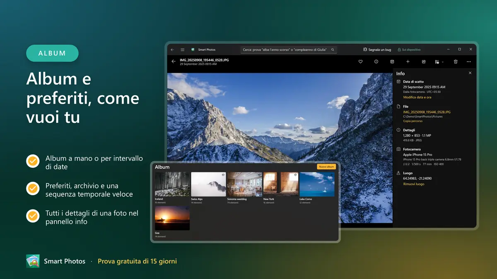
Task: Click the Iceland album name
Action: coord(159,199)
